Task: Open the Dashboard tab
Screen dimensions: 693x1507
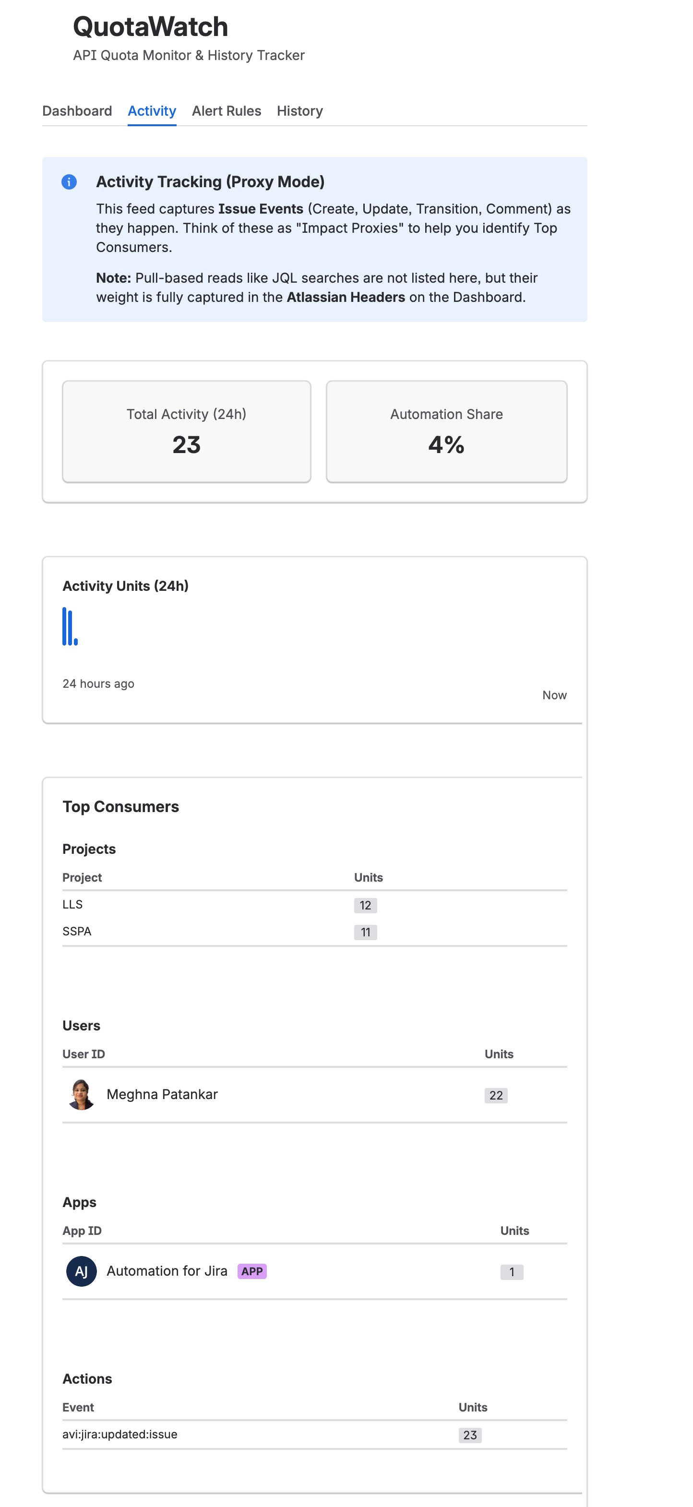Action: coord(77,110)
